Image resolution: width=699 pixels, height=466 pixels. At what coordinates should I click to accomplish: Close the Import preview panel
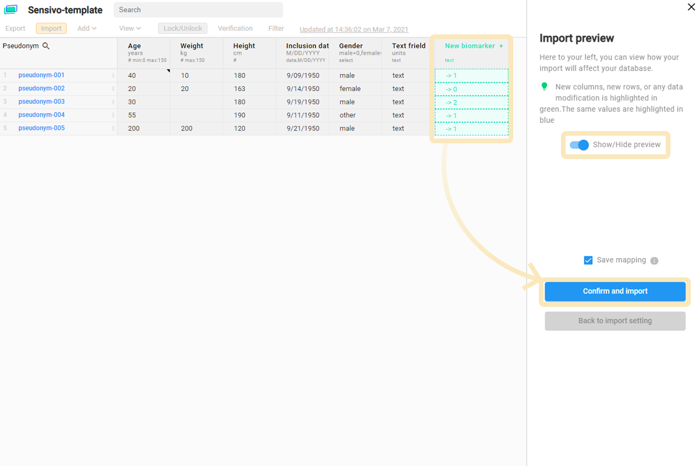pos(691,7)
